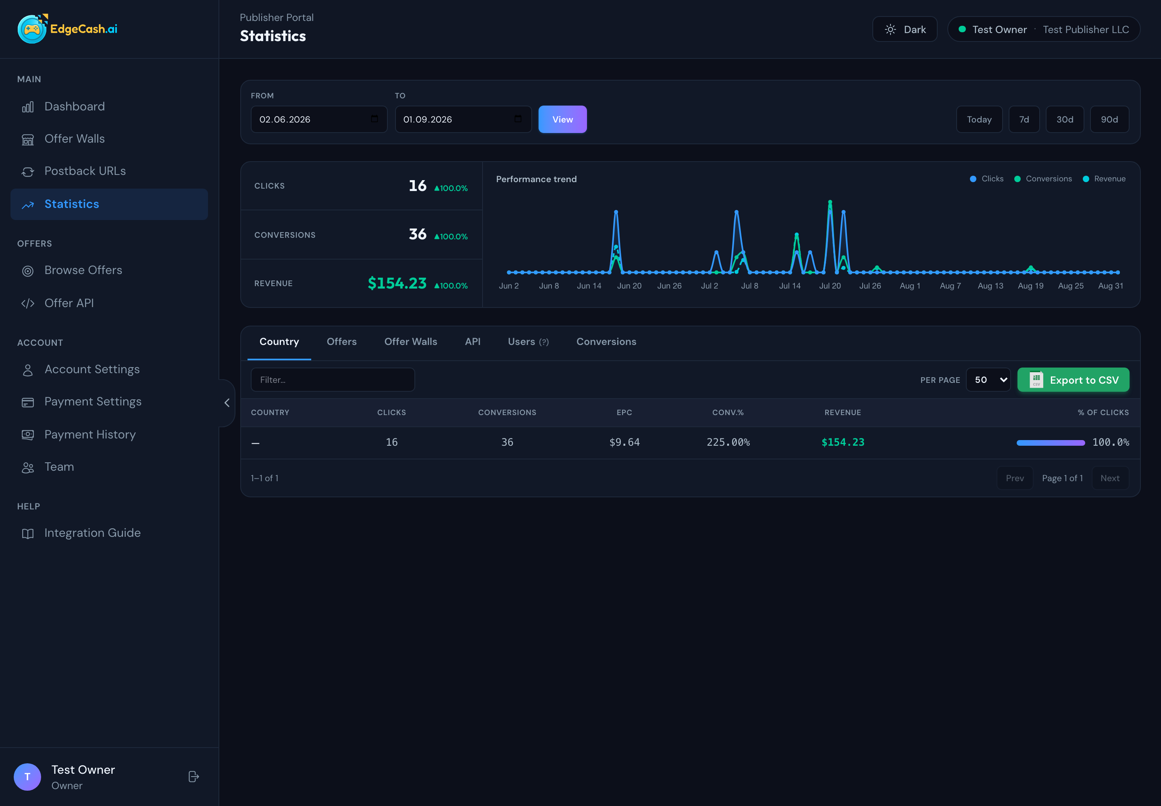Open Payment History from the sidebar
1161x806 pixels.
(x=109, y=435)
